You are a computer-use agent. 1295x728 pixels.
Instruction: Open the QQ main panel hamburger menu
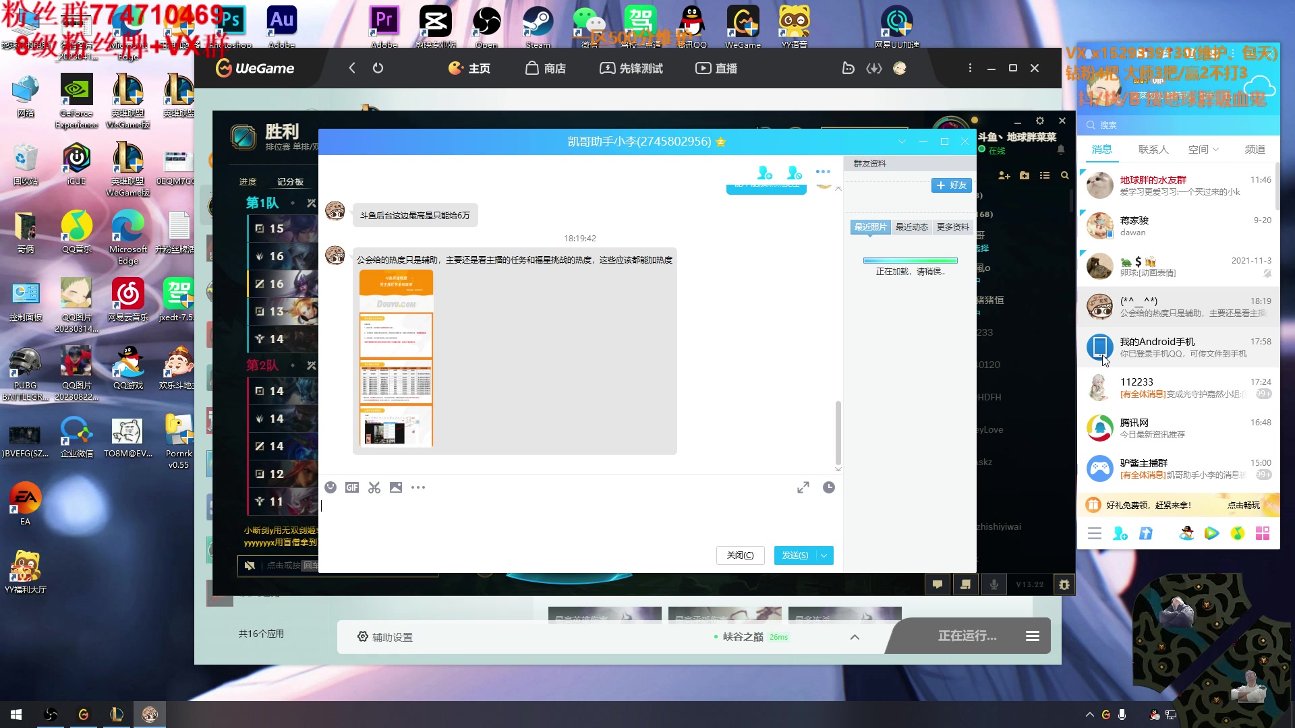tap(1095, 534)
